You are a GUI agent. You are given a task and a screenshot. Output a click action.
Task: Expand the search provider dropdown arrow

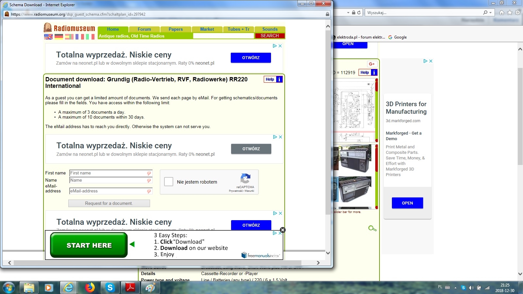(490, 13)
